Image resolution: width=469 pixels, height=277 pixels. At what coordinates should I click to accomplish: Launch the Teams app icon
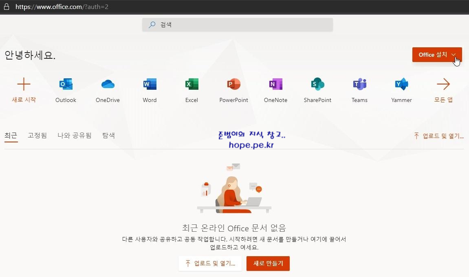tap(359, 84)
